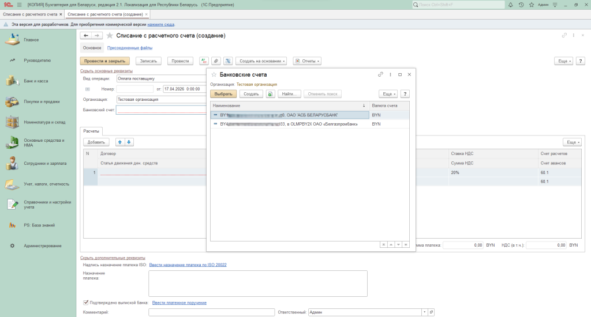
Task: Toggle the Подтверждено выпиской банка checkbox
Action: click(x=86, y=302)
